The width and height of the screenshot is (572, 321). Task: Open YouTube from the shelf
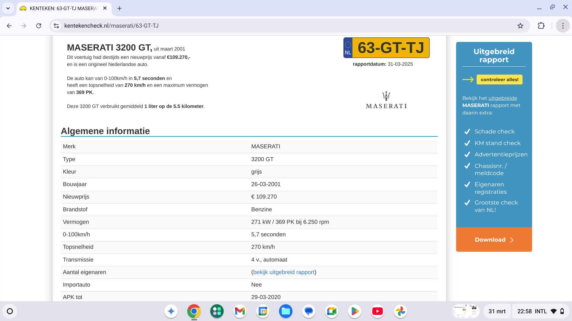377,311
